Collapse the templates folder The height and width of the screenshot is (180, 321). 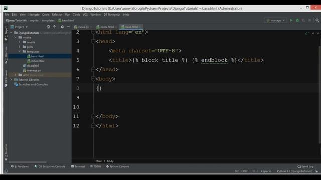20,51
